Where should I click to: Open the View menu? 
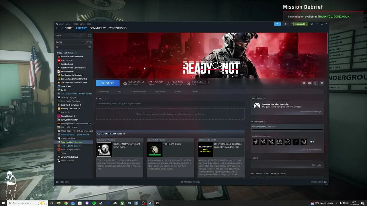coord(68,24)
